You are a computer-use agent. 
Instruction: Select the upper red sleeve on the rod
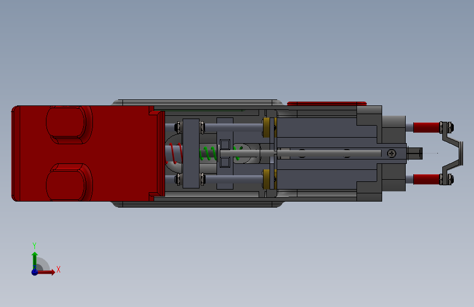[x=426, y=127]
